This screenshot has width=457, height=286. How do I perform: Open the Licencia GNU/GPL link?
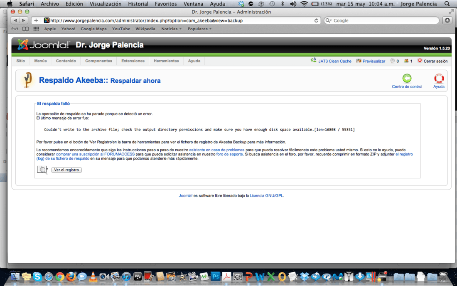266,196
